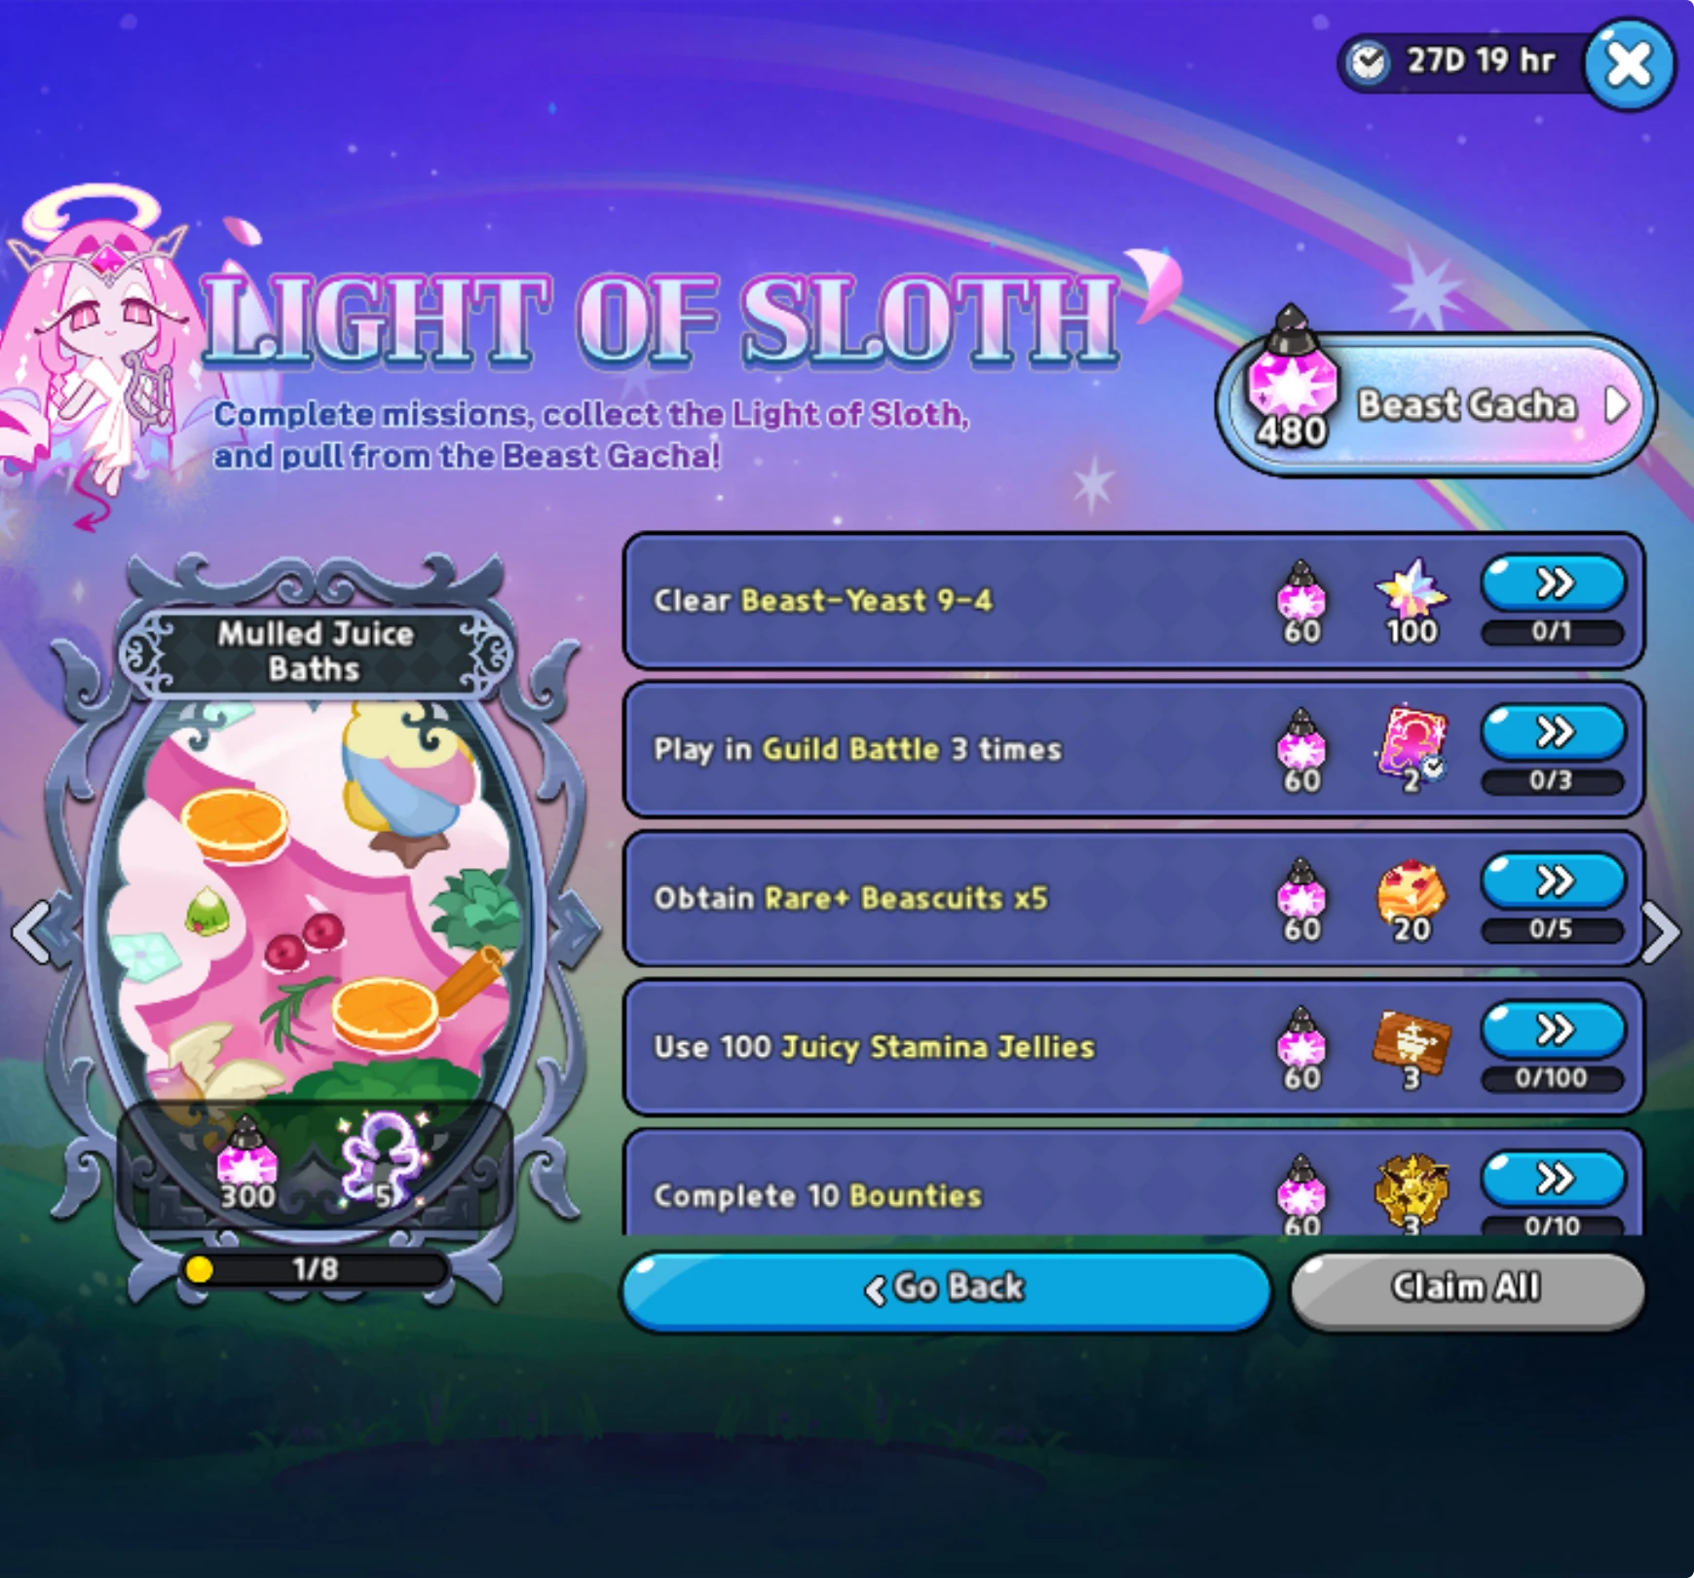Go to Clear Beast-Yeast 9-4 mission
This screenshot has width=1694, height=1578.
1553,583
